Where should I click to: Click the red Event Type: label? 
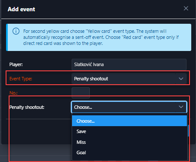click(x=21, y=79)
